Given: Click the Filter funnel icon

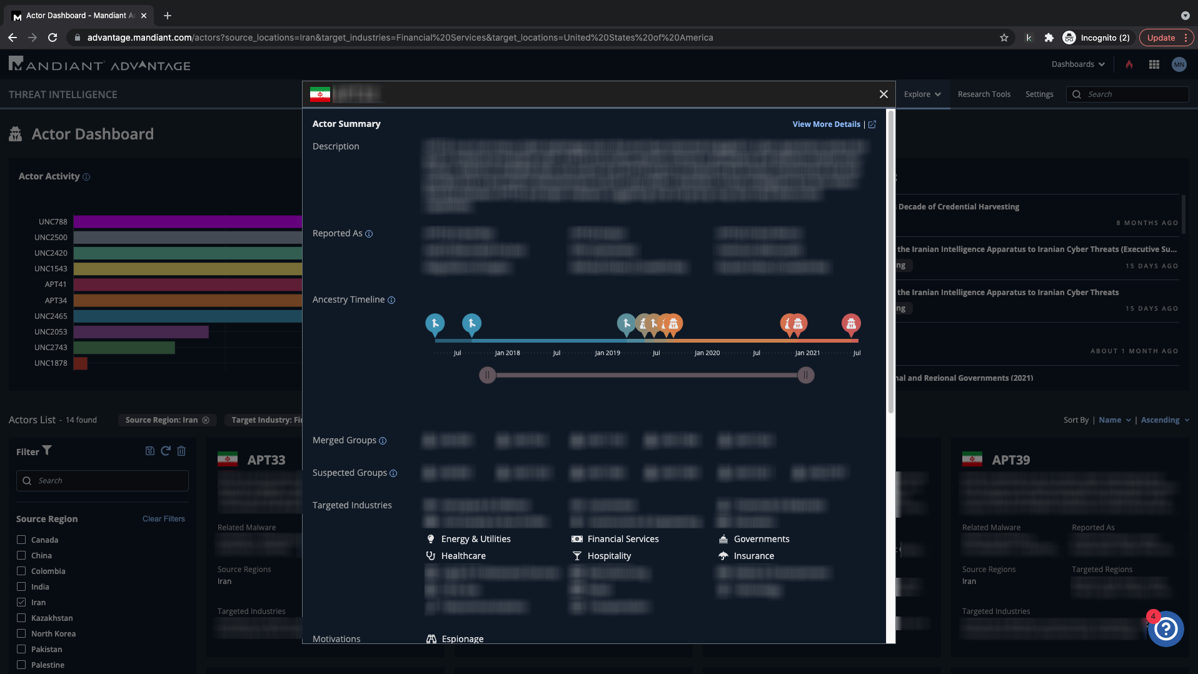Looking at the screenshot, I should point(47,450).
